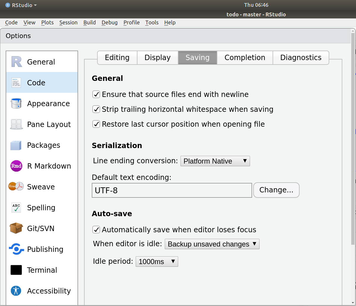Click the blue Publishing icon
The image size is (356, 306).
pos(16,249)
